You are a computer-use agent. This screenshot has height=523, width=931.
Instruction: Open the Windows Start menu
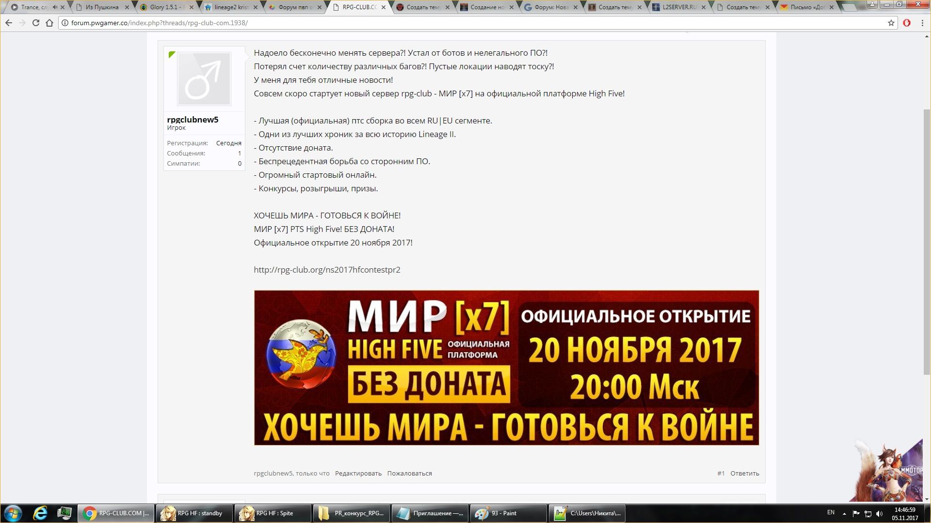[x=13, y=513]
